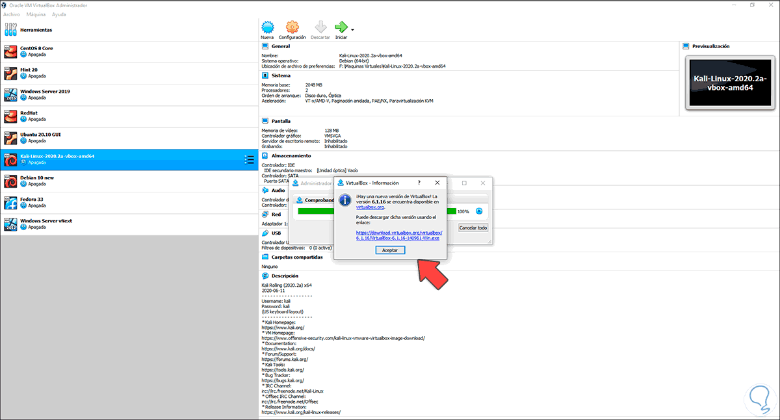Viewport: 780px width, 420px height.
Task: Click the Kali-Linux preview thumbnail
Action: coord(731,82)
